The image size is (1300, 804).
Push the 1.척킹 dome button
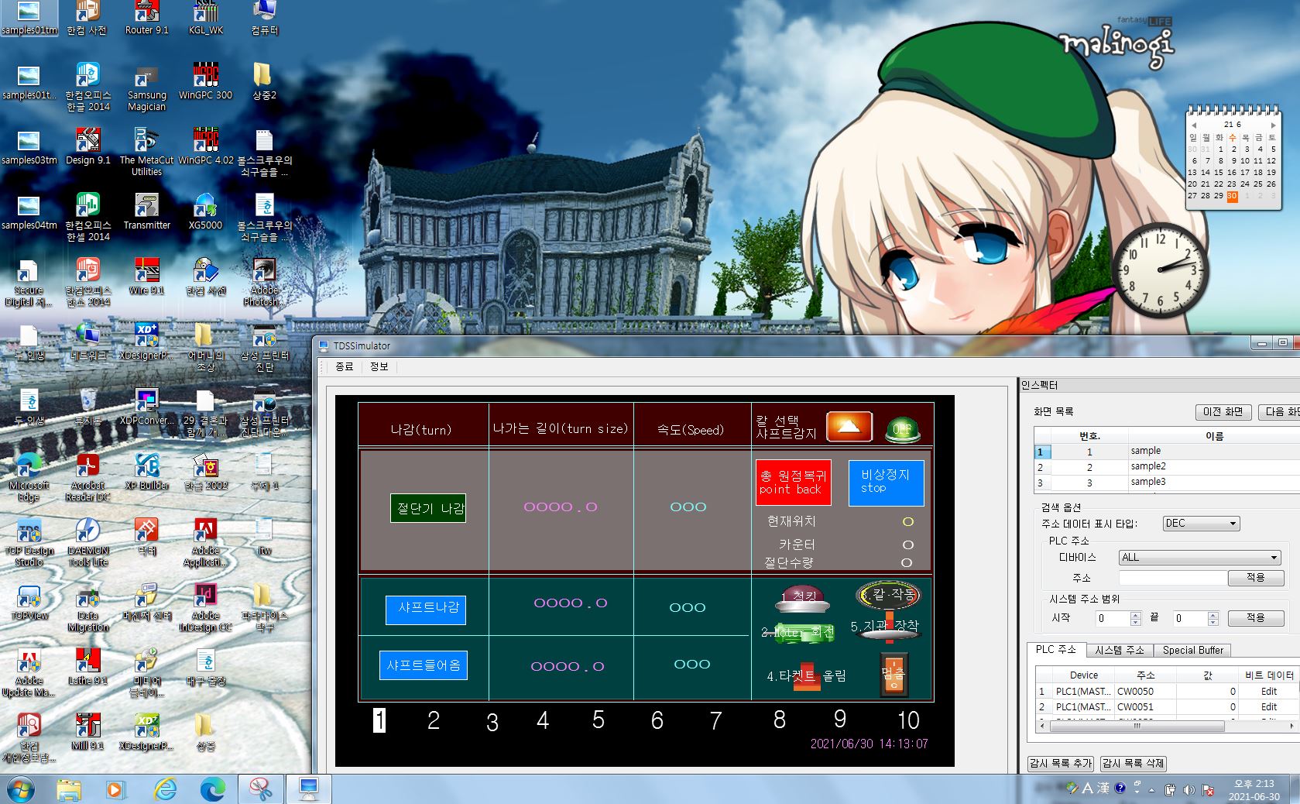pos(803,598)
